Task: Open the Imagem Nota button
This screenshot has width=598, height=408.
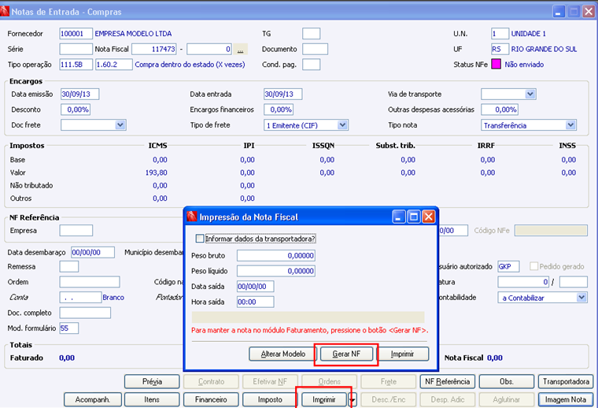Action: click(x=566, y=399)
